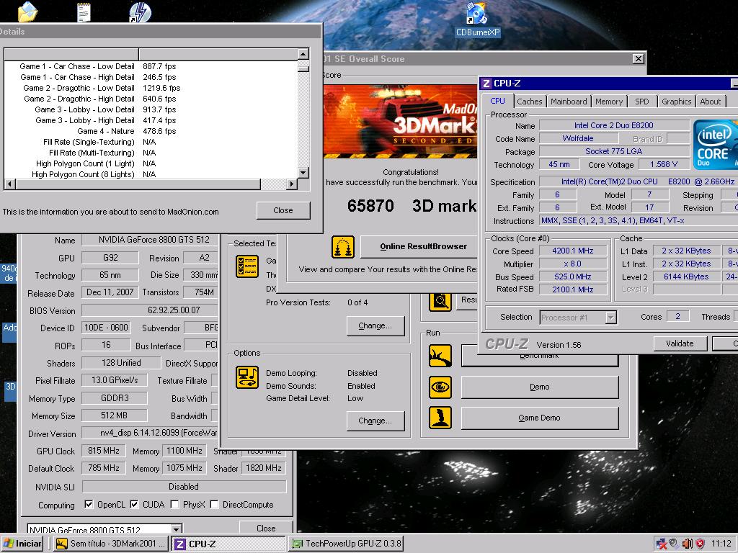Open the About tab in CPU-Z

[x=710, y=102]
